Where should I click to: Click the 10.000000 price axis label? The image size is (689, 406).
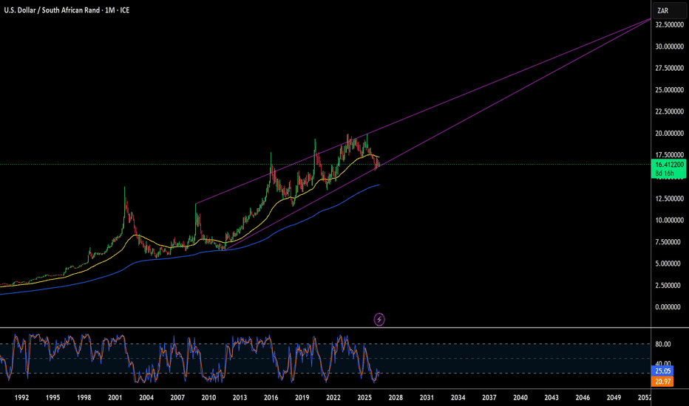coord(669,220)
